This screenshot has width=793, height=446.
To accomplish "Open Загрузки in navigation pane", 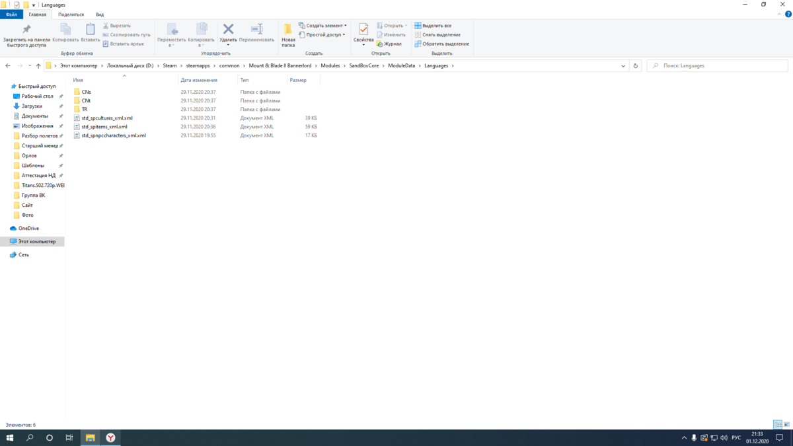I will click(32, 106).
